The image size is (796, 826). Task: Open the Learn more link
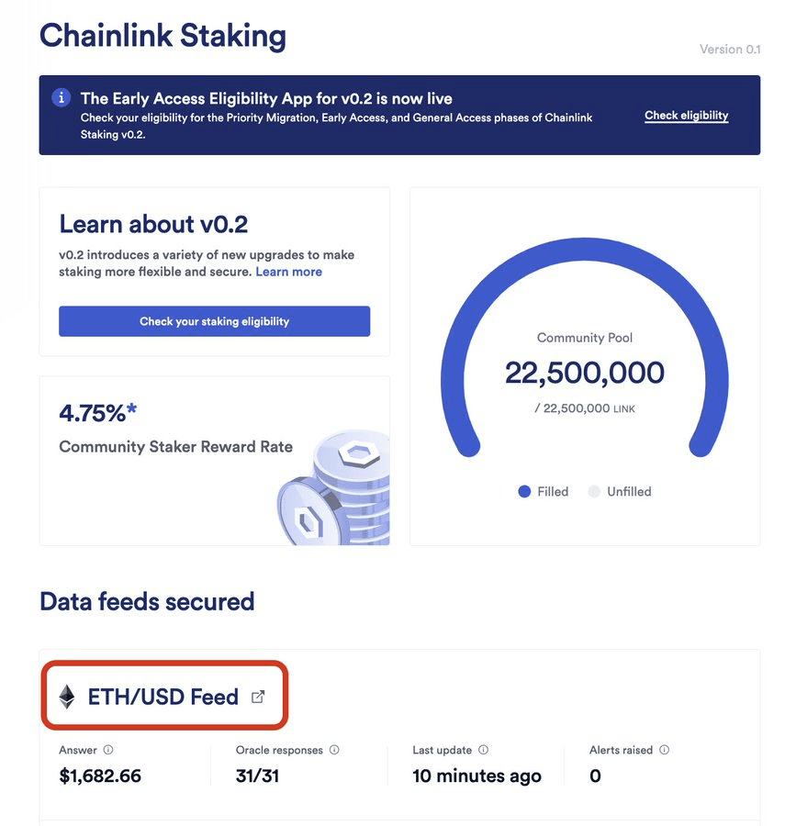click(288, 272)
